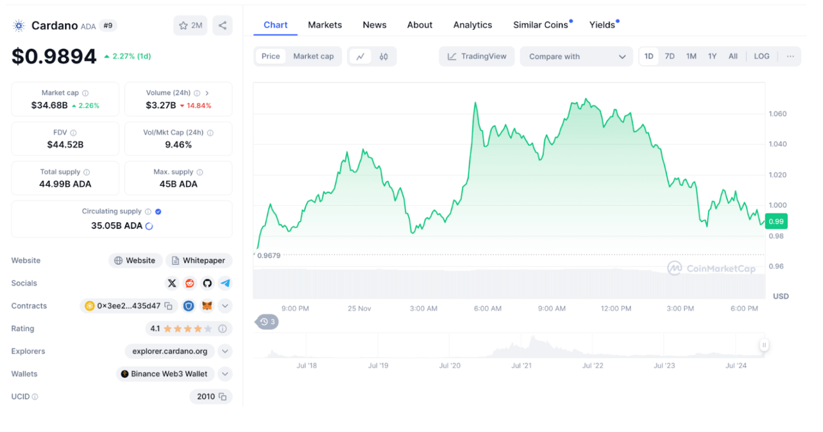Open Cardano's X (Twitter) social link
823x432 pixels.
(172, 283)
